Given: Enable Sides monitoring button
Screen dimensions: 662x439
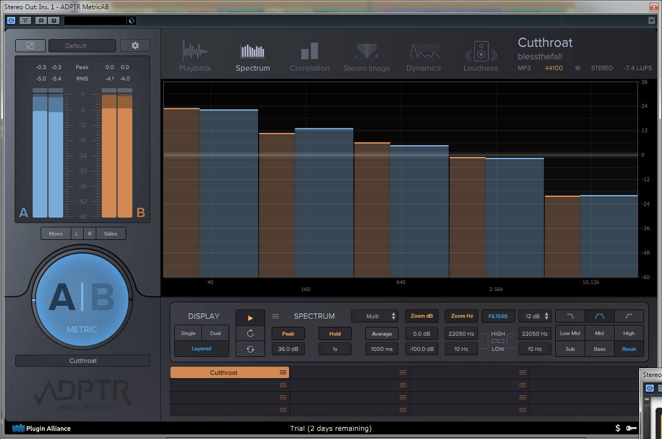Looking at the screenshot, I should (x=111, y=233).
